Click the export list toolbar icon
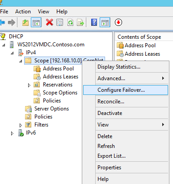Viewport: 173px width, 184px height. [x=80, y=22]
